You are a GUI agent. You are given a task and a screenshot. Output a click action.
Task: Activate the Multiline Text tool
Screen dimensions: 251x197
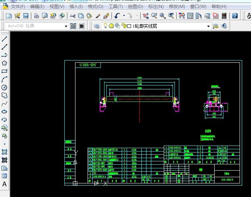(4, 184)
